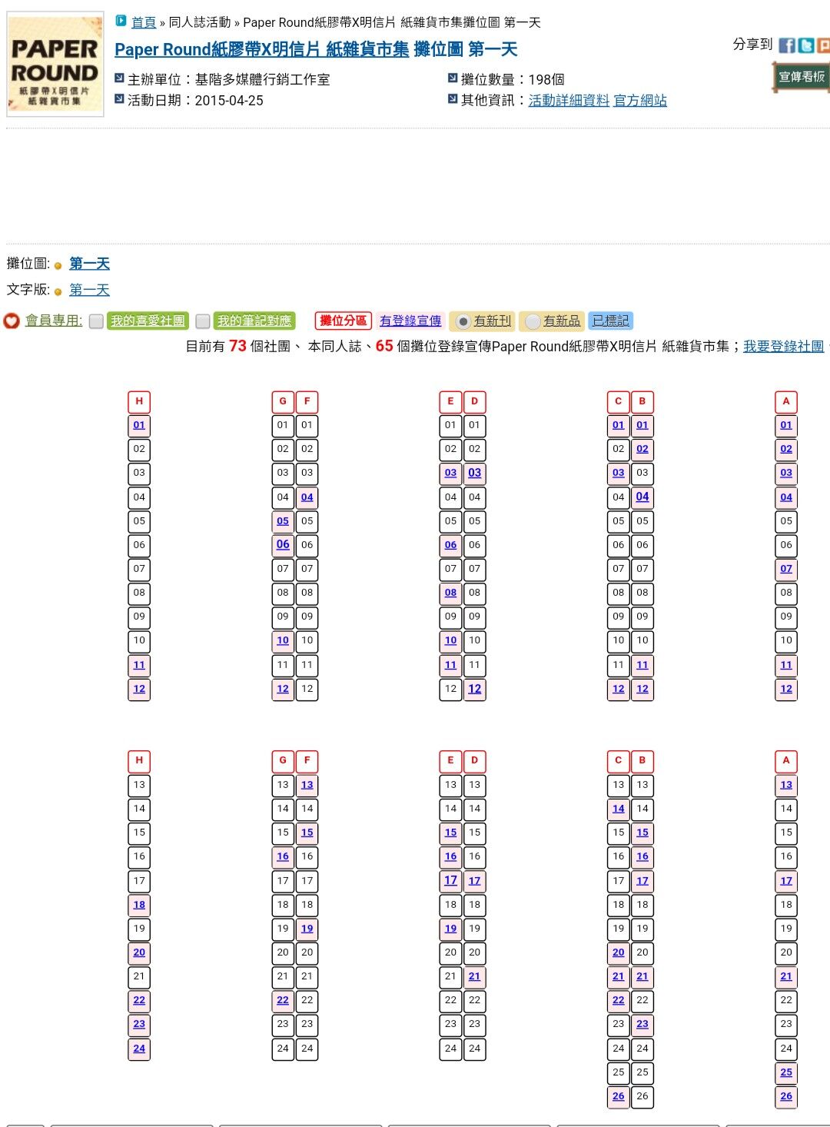Open booth D21
830x1127 pixels.
tap(475, 976)
